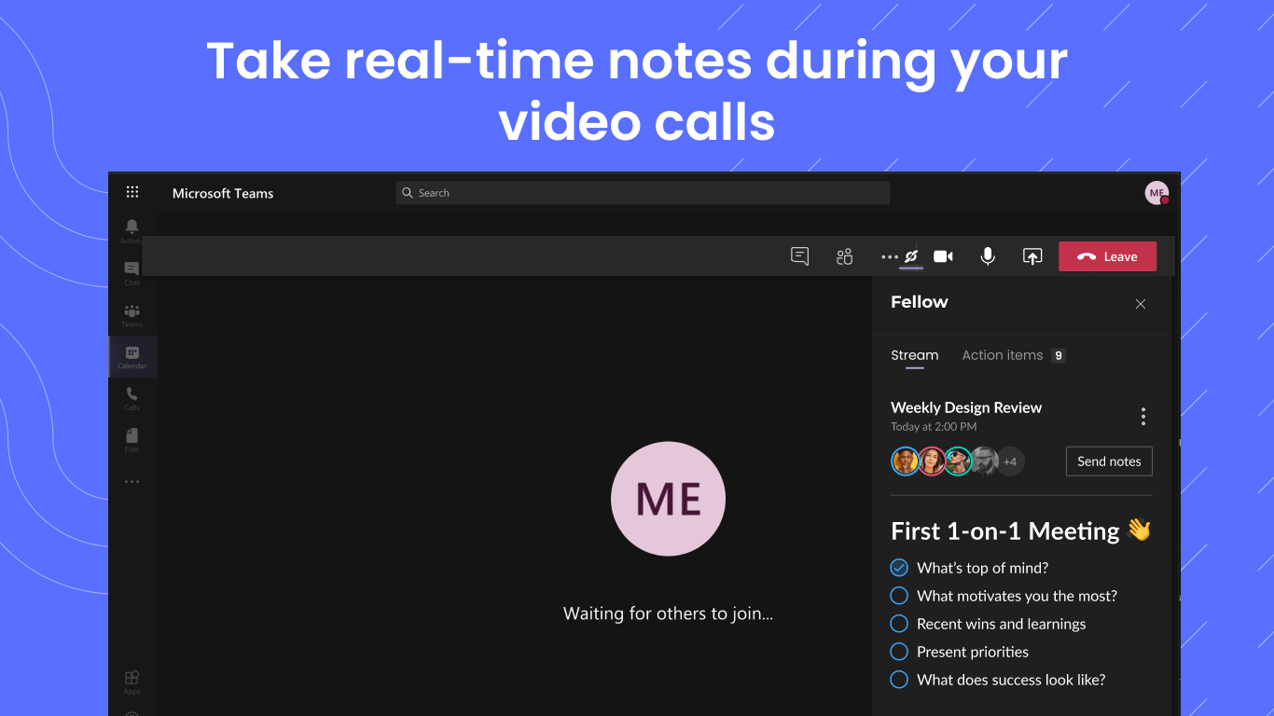Check "What does success look like?"
The height and width of the screenshot is (716, 1274).
pyautogui.click(x=899, y=680)
